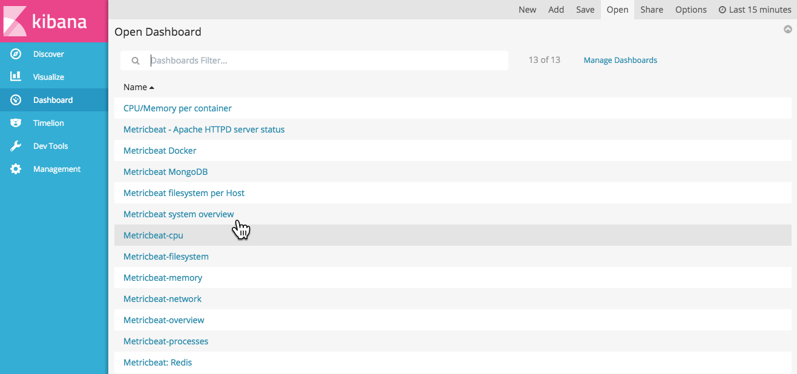
Task: Open the Manage Dashboards link
Action: click(620, 60)
